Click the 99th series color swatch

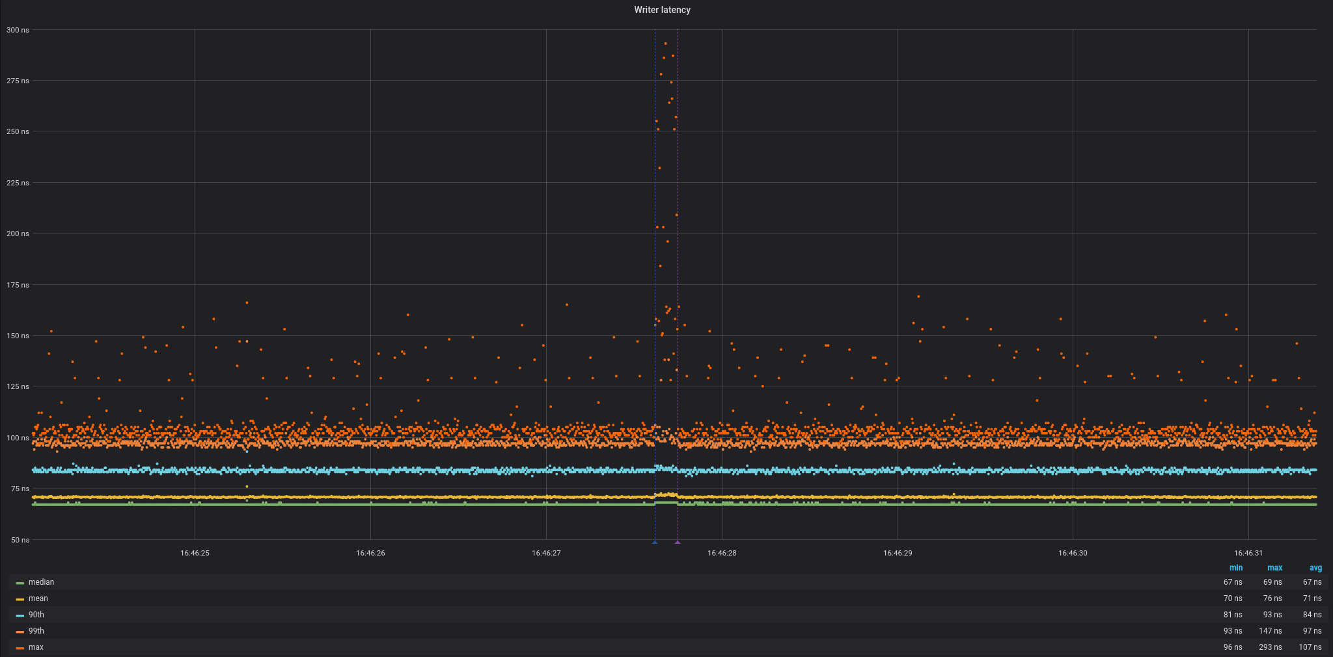point(20,632)
